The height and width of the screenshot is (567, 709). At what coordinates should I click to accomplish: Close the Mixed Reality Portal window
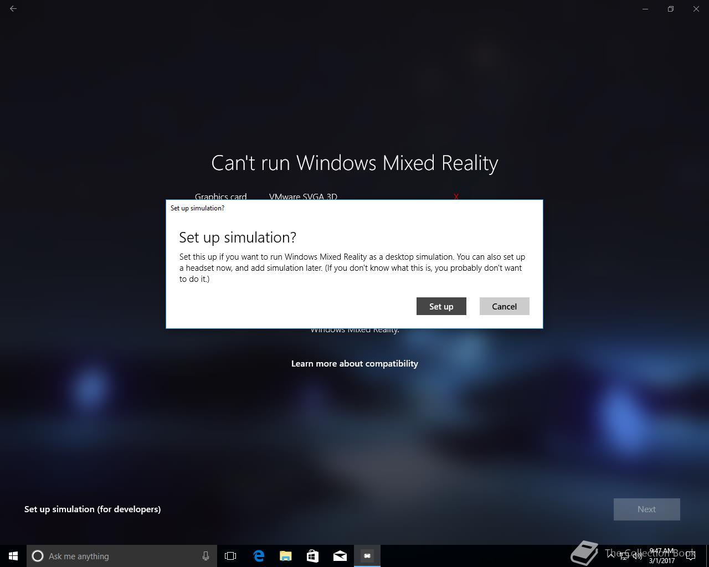696,9
